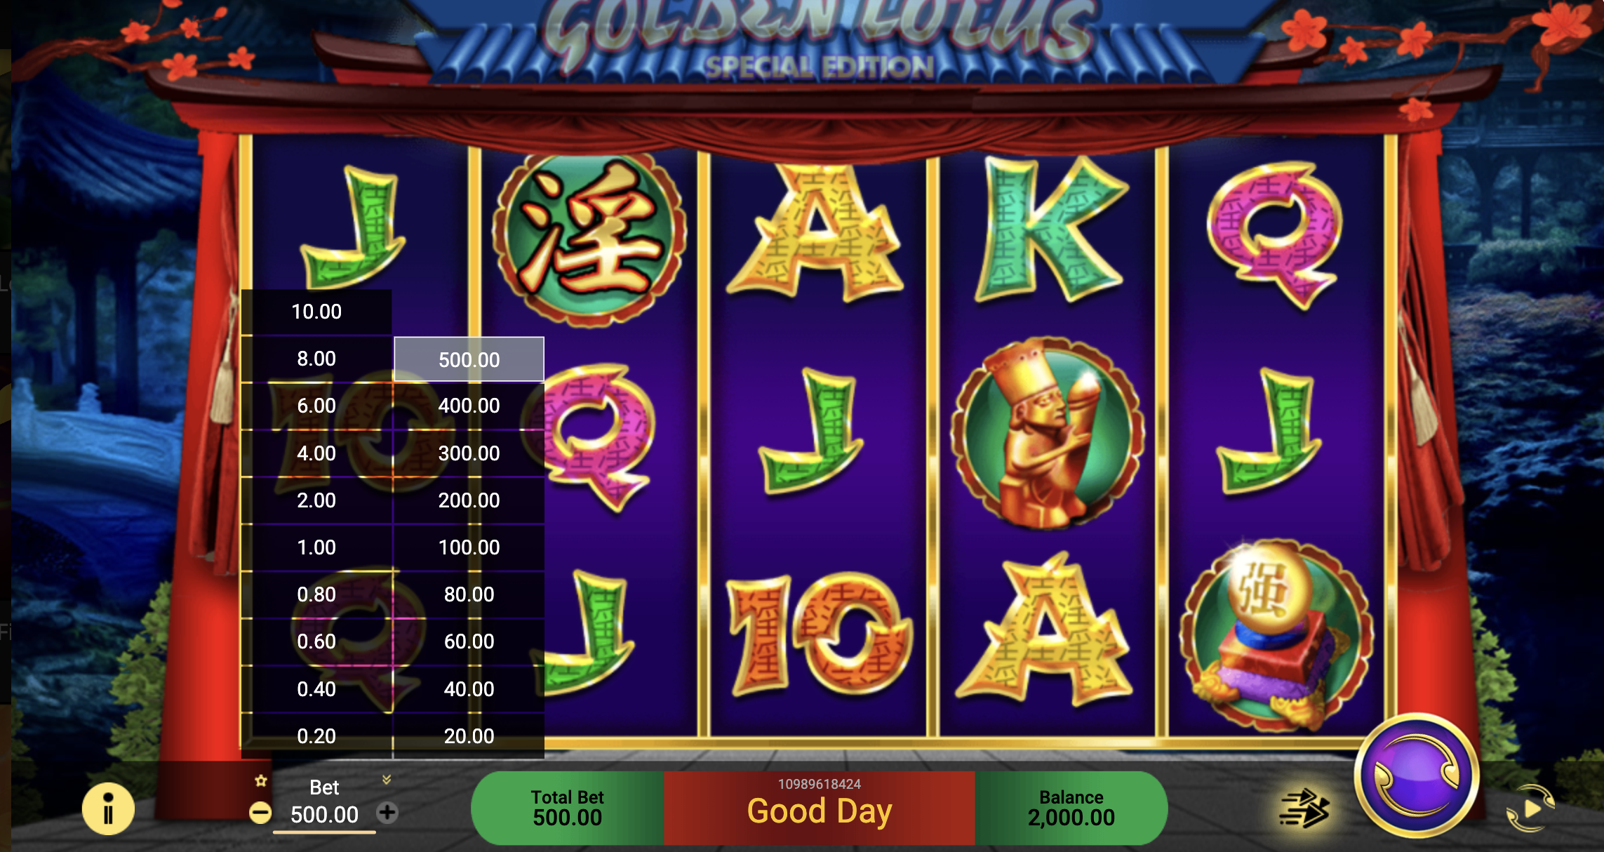The width and height of the screenshot is (1604, 852).
Task: Click the small star icon above Bet
Action: 261,781
